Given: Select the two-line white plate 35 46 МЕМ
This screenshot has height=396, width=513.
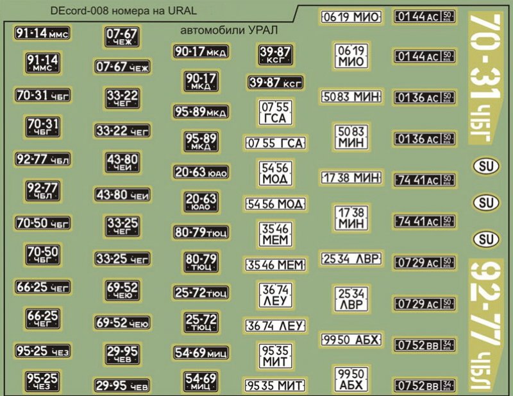Looking at the screenshot, I should (275, 234).
